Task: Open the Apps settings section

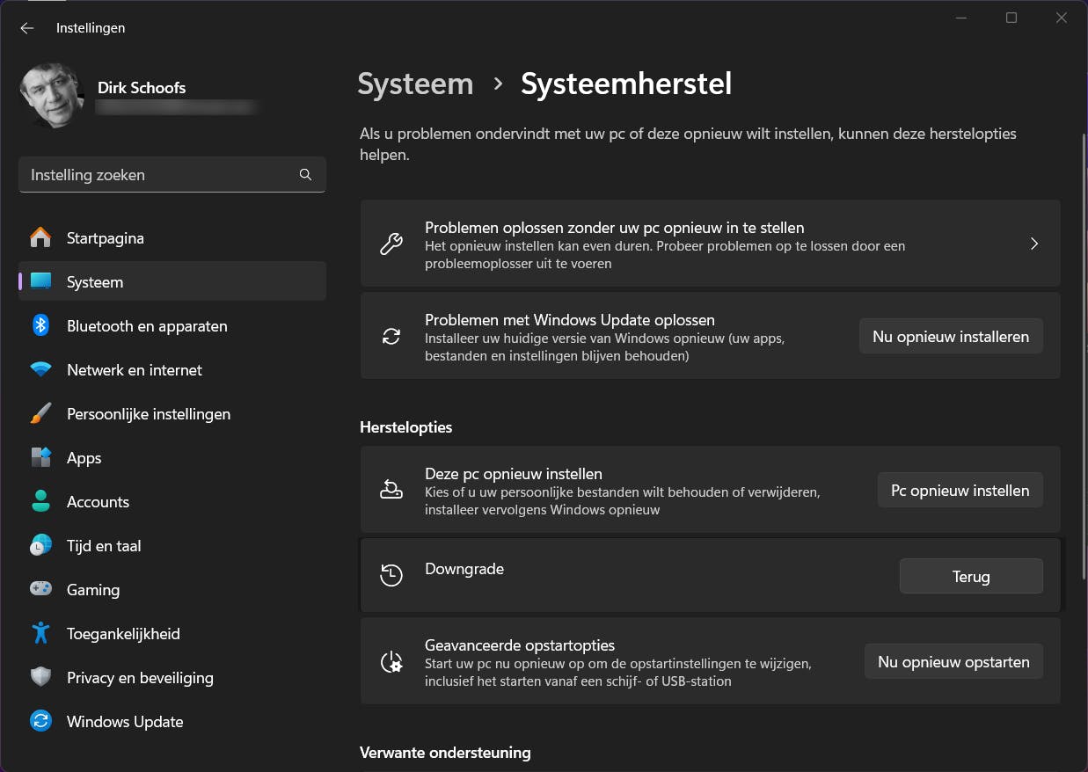Action: coord(84,458)
